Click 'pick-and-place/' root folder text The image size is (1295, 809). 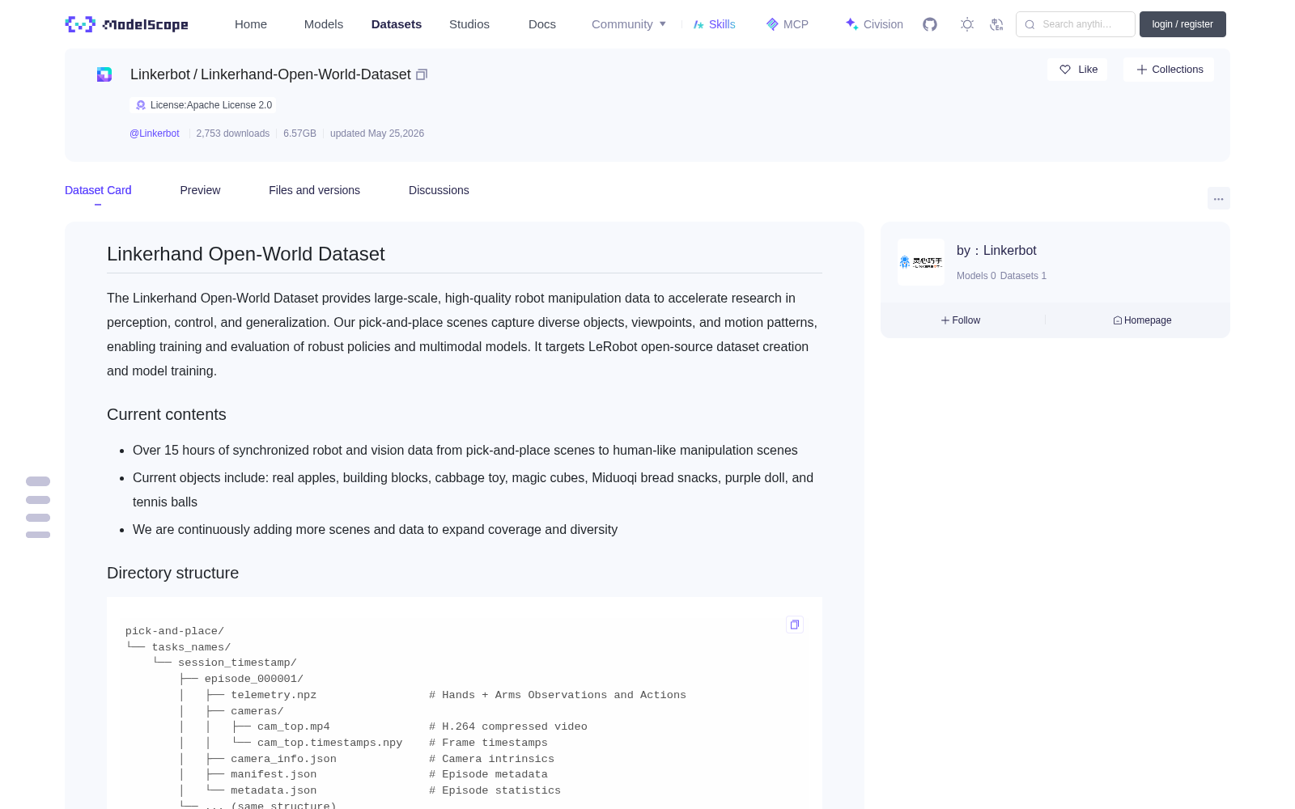pyautogui.click(x=175, y=631)
